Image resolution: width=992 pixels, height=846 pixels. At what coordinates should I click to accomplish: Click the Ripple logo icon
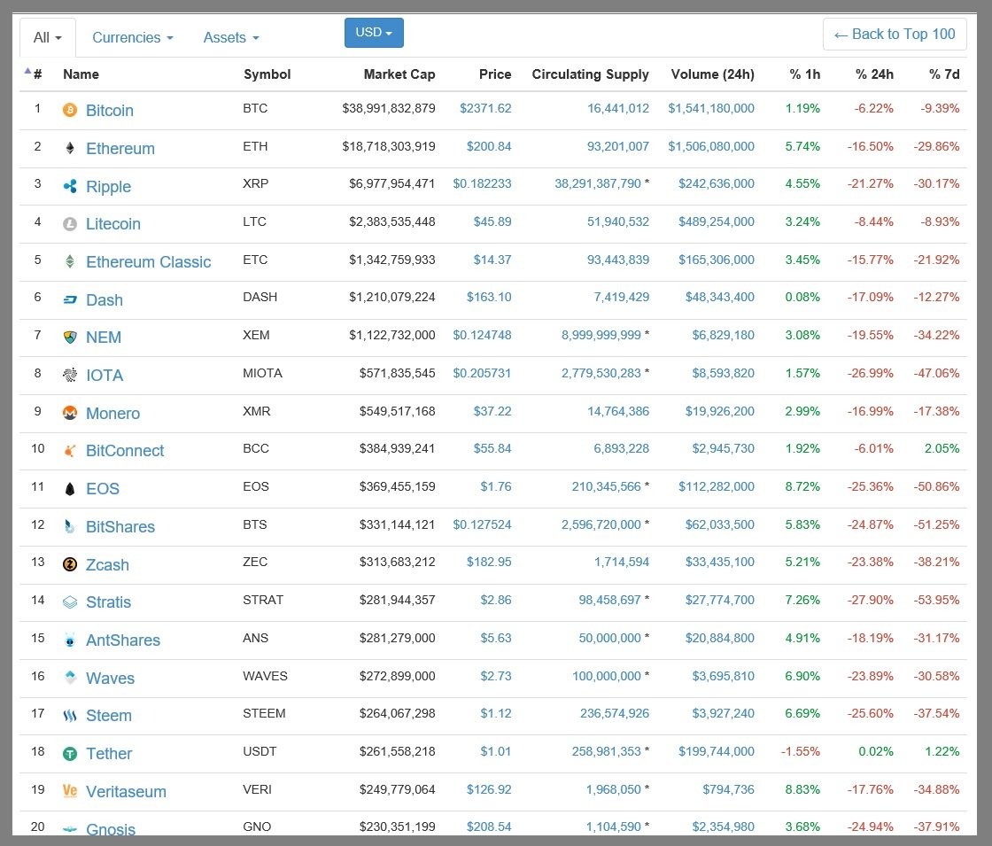point(70,186)
